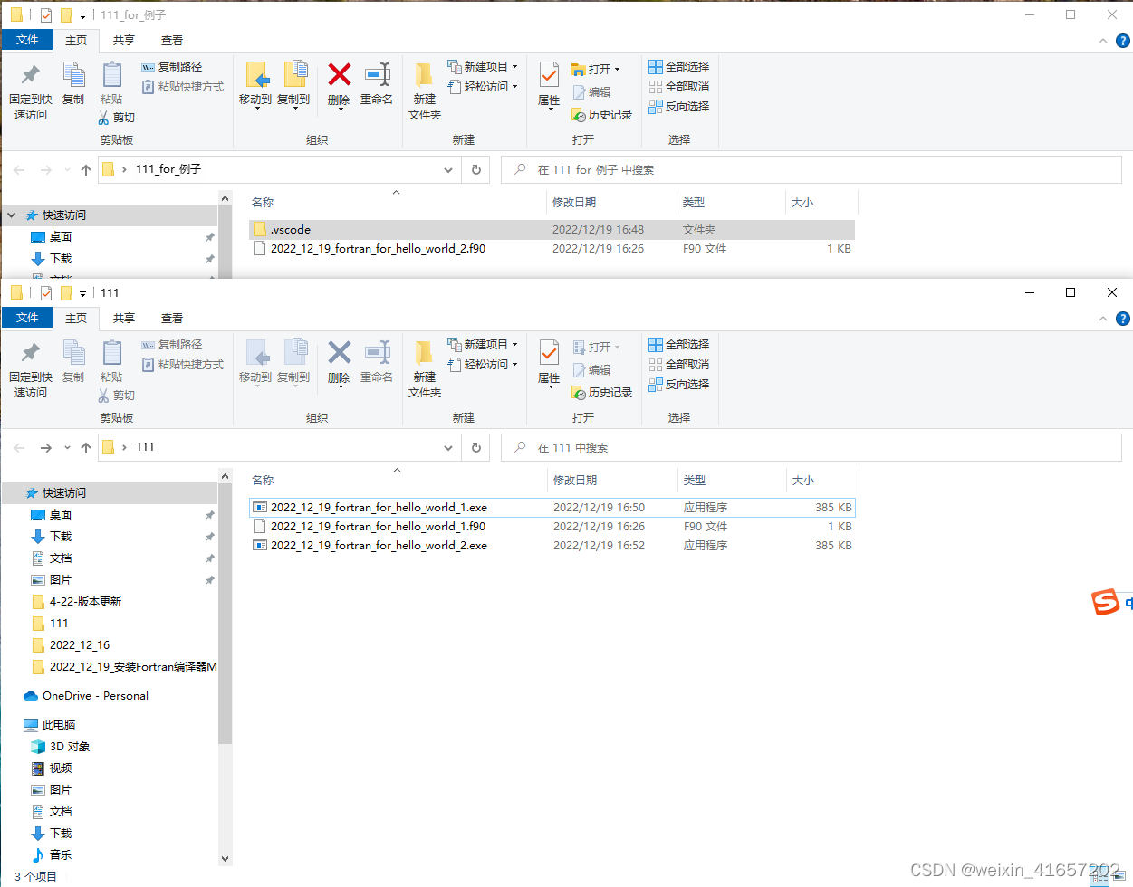Open the 文件 (File) menu

click(28, 40)
